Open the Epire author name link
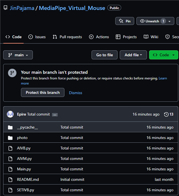This screenshot has width=179, height=196. [21, 114]
